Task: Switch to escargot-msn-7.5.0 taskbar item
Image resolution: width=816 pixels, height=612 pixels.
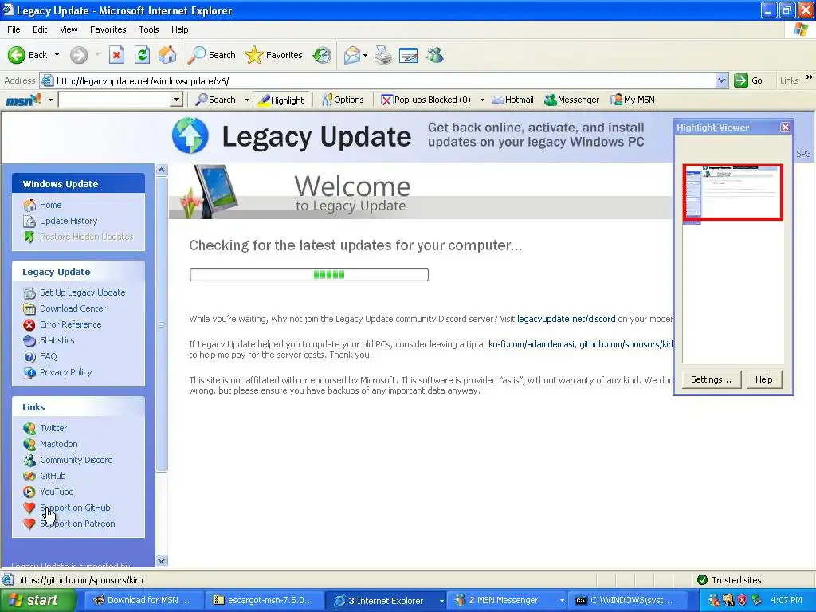Action: pyautogui.click(x=265, y=601)
